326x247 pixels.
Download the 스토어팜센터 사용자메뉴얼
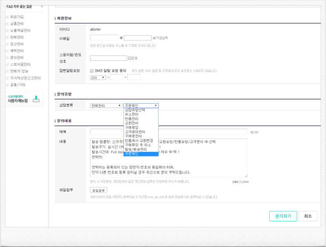click(x=24, y=99)
